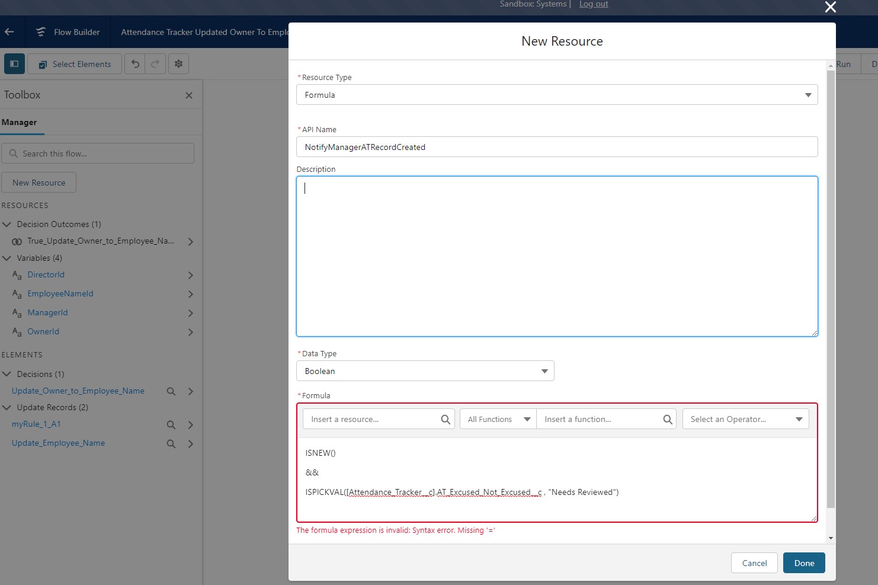Screen dimensions: 878x585
Task: Click the Log out link
Action: click(x=594, y=4)
